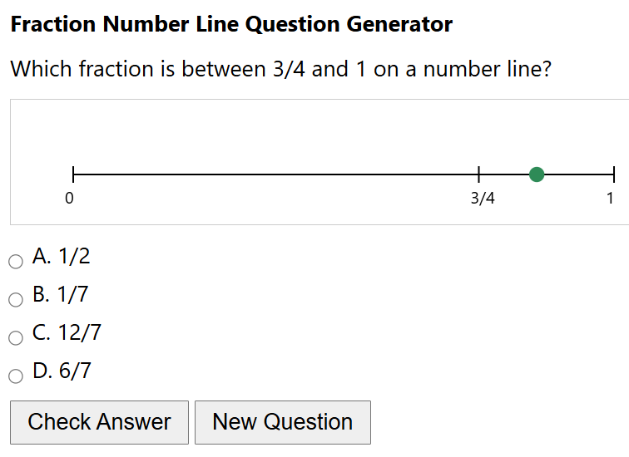Mark the radio button for 6/7
The height and width of the screenshot is (457, 629).
[16, 376]
